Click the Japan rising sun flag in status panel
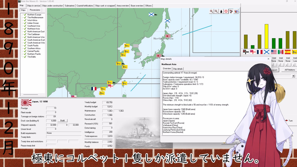 [x=26, y=103]
